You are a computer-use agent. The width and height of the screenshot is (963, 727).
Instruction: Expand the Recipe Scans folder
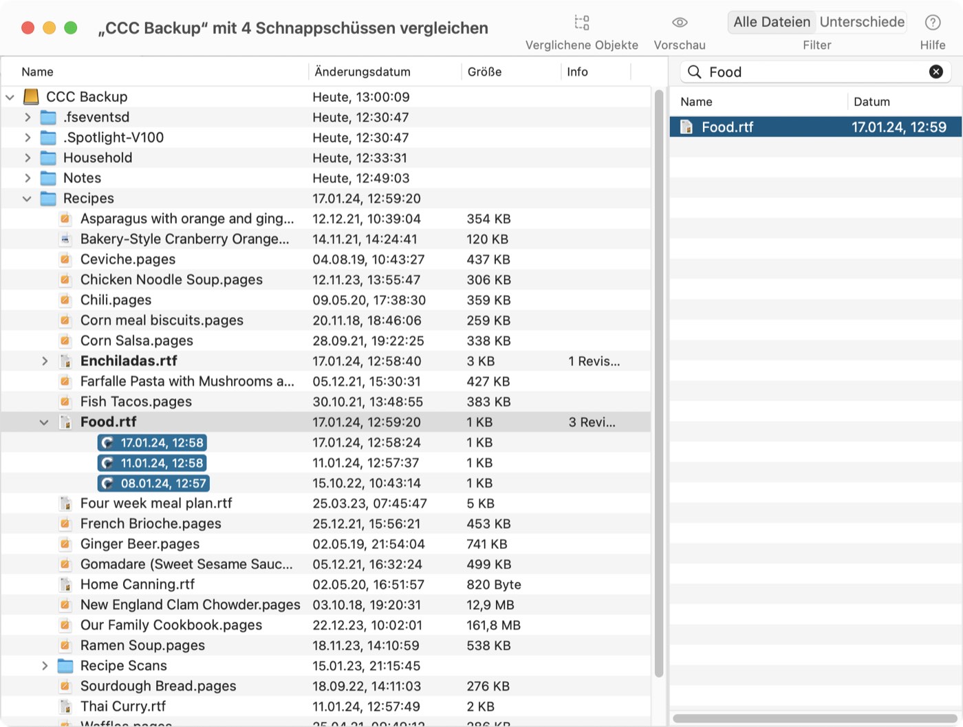[45, 666]
